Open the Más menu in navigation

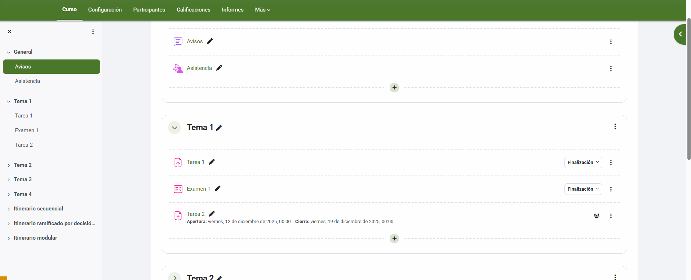262,10
